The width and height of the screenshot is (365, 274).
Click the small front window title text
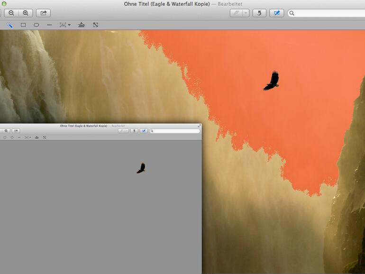(x=83, y=126)
